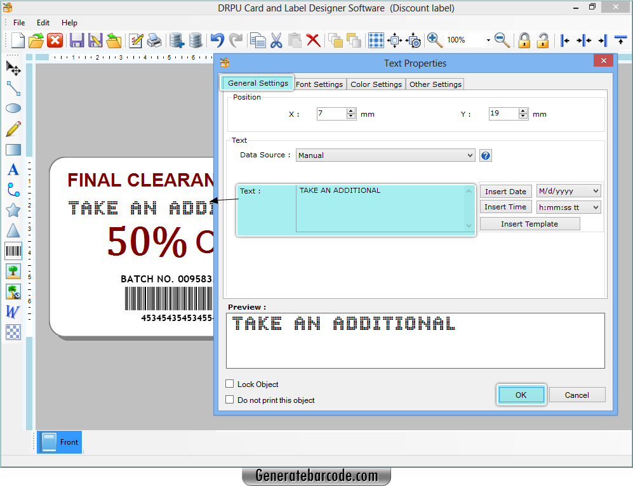
Task: Click the X position input field
Action: pyautogui.click(x=332, y=114)
